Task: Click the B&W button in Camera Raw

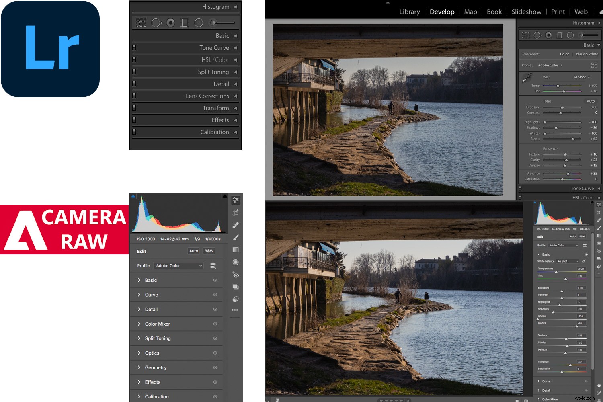Action: 209,251
